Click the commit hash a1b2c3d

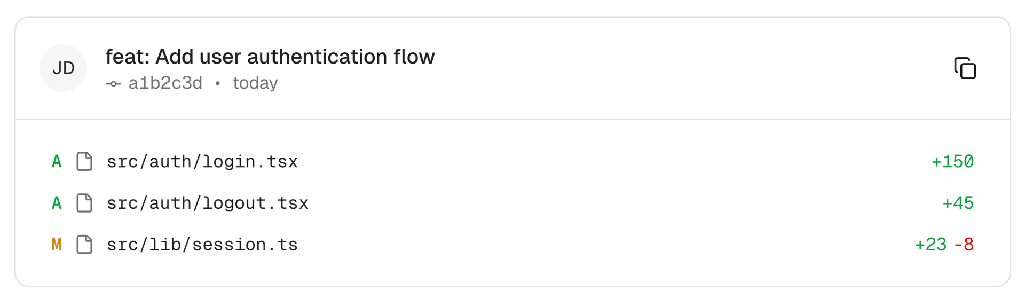point(165,83)
